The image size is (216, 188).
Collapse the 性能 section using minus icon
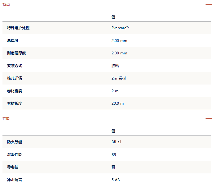pyautogui.click(x=209, y=118)
